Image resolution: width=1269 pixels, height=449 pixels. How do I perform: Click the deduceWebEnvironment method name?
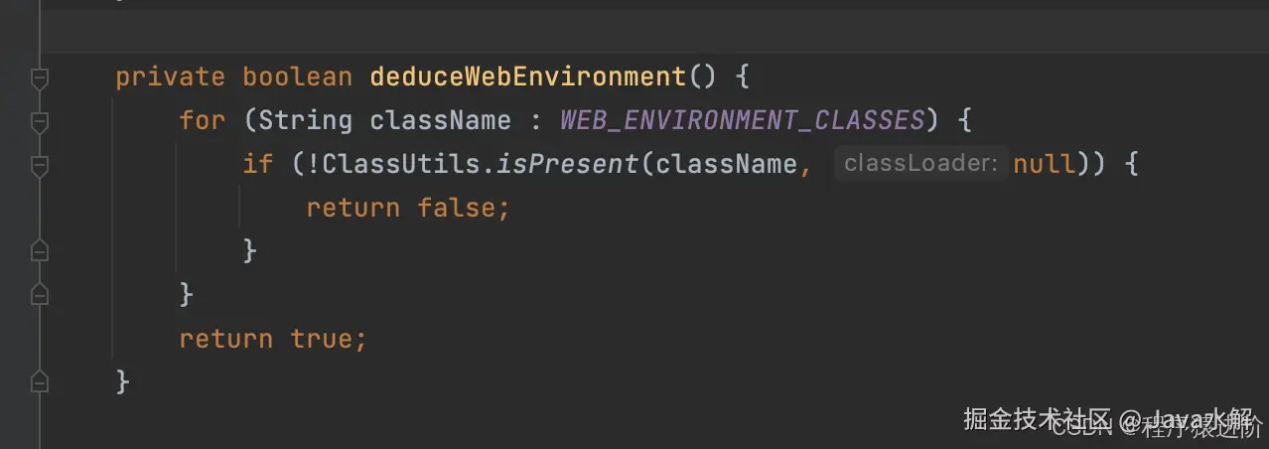coord(527,77)
